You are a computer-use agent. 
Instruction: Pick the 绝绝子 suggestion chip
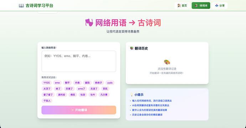tap(98, 83)
